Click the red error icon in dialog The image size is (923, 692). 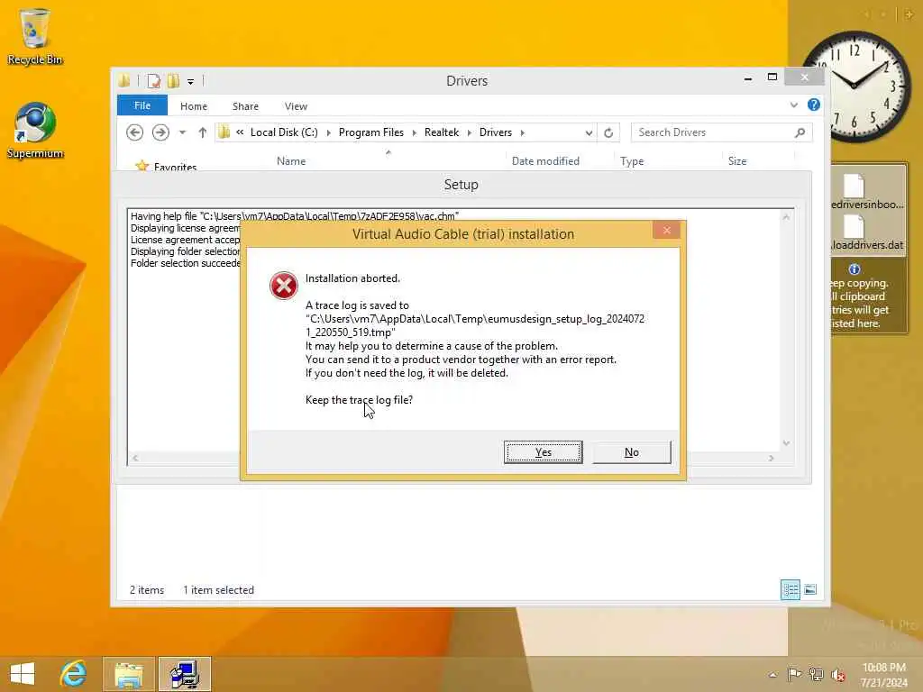(283, 286)
